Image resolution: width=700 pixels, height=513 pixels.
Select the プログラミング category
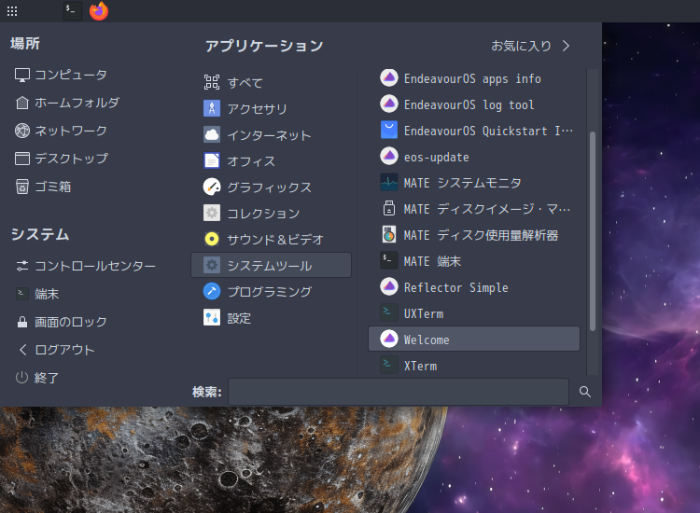pos(271,292)
